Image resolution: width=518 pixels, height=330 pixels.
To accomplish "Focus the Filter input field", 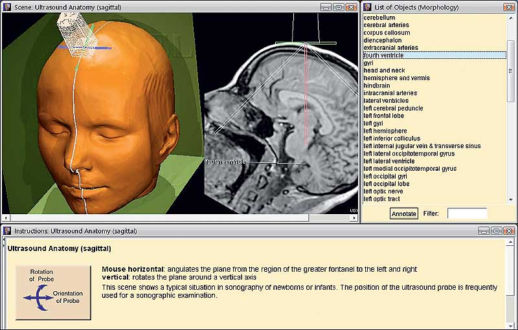I will 467,213.
